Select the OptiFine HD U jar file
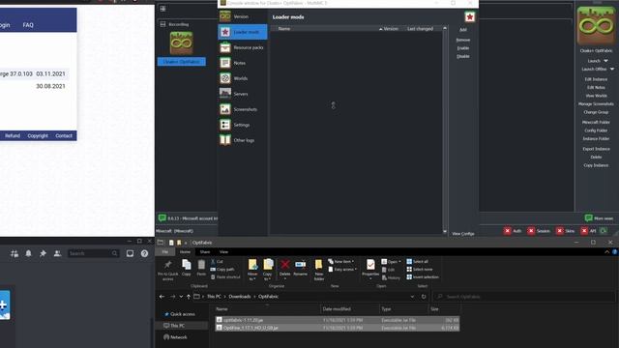The height and width of the screenshot is (348, 619). point(338,328)
